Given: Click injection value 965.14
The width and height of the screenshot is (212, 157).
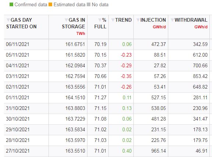Looking at the screenshot, I should pos(159,151).
